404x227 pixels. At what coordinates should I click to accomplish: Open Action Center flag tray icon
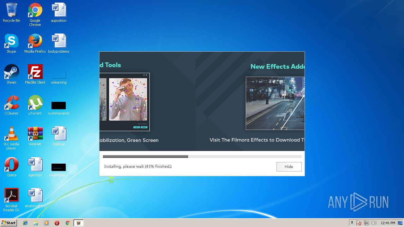point(359,223)
